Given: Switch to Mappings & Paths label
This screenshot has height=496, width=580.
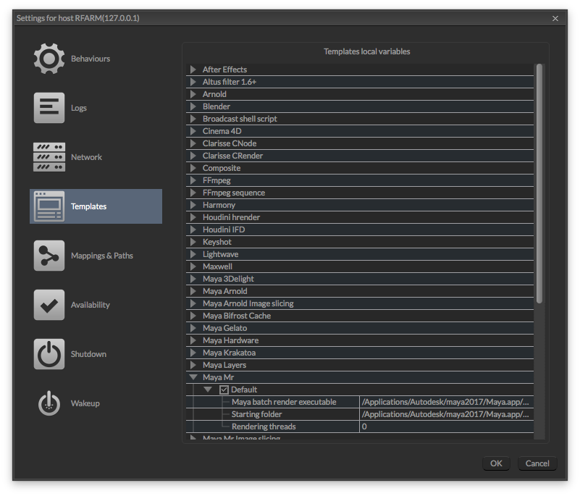Looking at the screenshot, I should click(101, 256).
